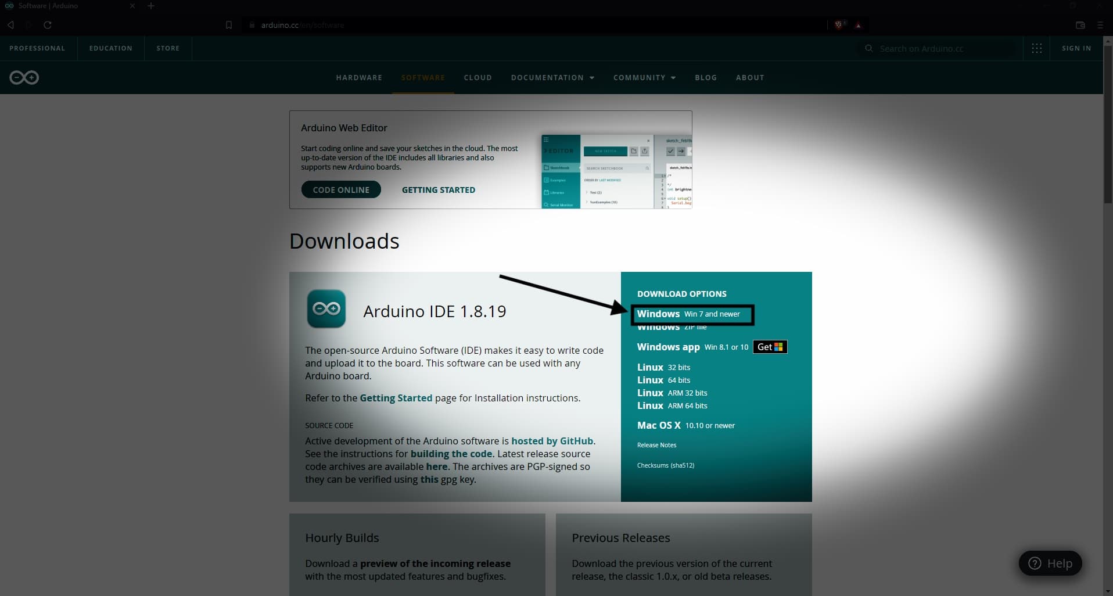Click the Getting Started page link in description
The width and height of the screenshot is (1113, 596).
[x=396, y=398]
